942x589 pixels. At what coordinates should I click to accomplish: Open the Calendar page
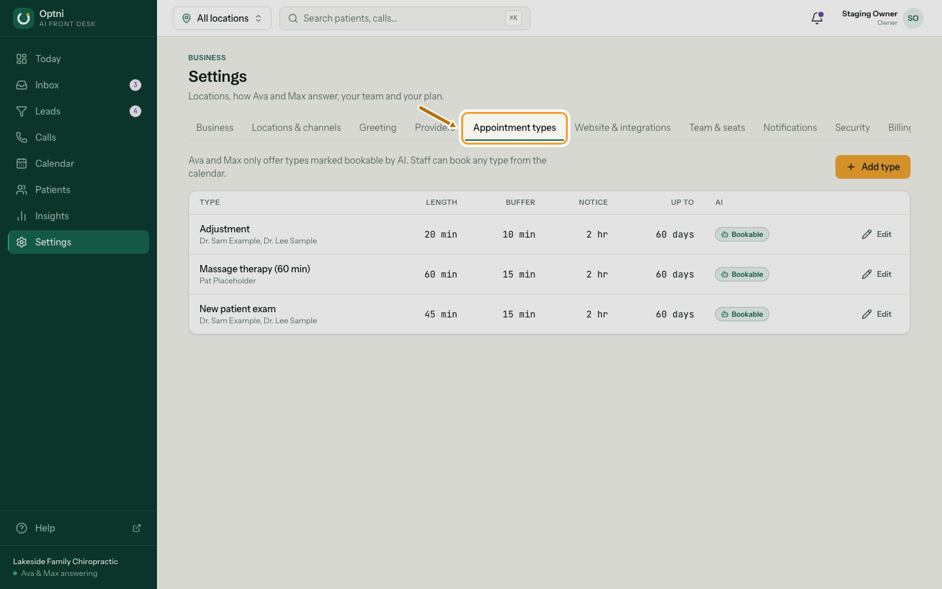(78, 164)
